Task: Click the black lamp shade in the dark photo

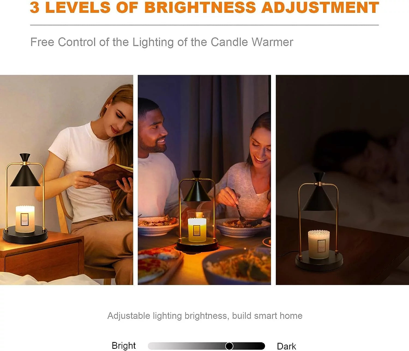Action: click(x=319, y=192)
